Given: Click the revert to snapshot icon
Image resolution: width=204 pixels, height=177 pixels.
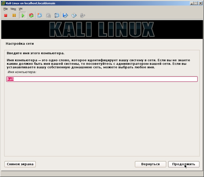Looking at the screenshot, I should [x=48, y=15].
